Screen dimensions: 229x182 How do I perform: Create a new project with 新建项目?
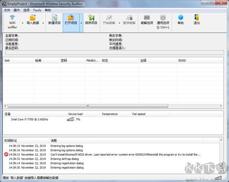[55, 19]
